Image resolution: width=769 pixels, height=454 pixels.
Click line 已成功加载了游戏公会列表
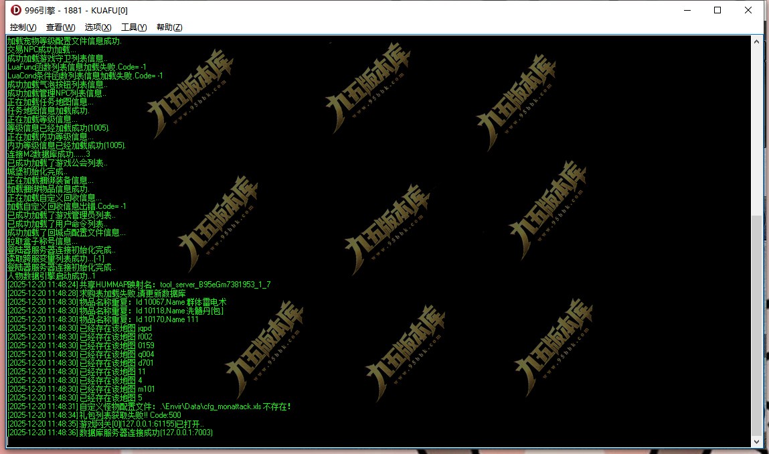click(58, 163)
